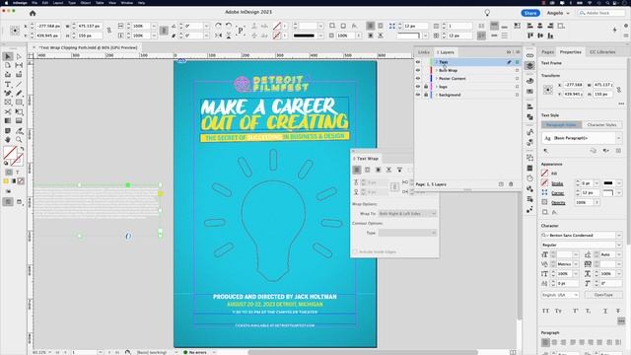Unlock the logo layer

[426, 87]
